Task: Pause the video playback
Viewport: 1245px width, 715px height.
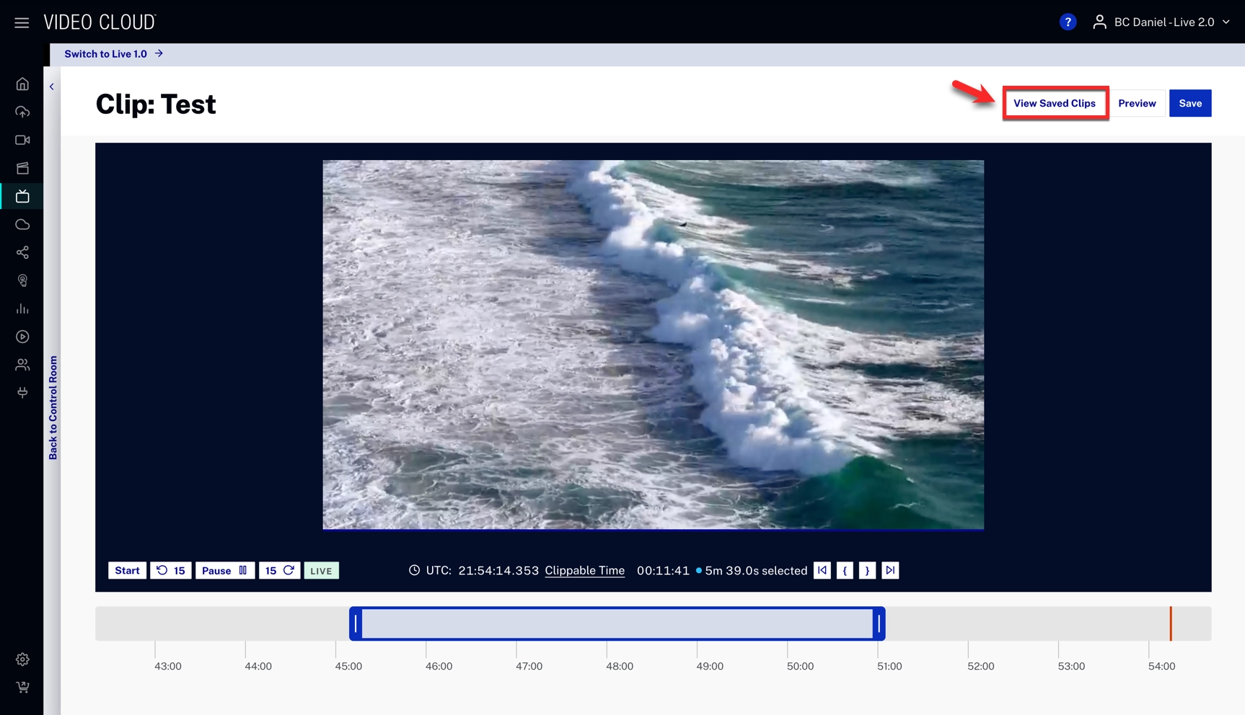Action: click(x=224, y=571)
